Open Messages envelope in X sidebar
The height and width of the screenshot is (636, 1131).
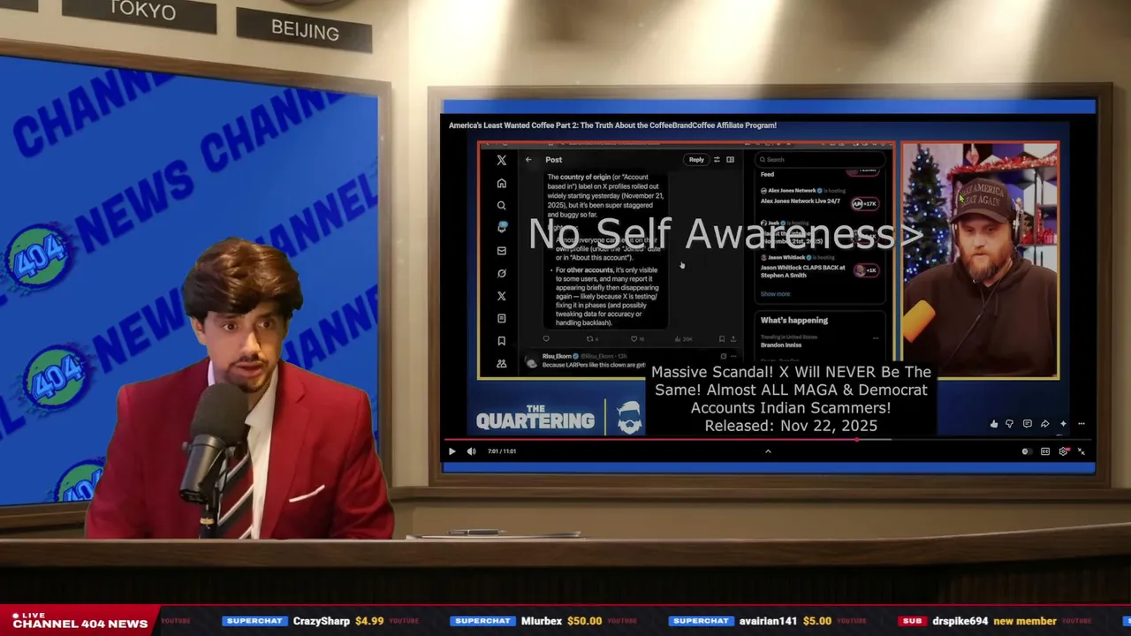501,251
